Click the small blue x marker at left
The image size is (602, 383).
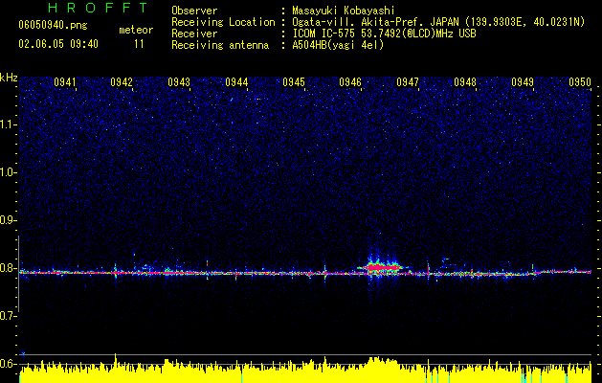[x=23, y=354]
